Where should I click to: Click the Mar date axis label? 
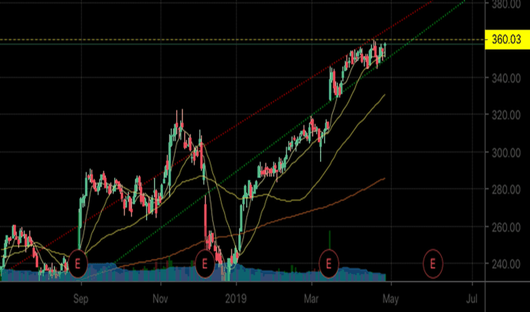click(x=311, y=299)
